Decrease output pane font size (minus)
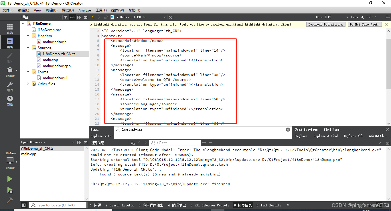This screenshot has width=391, height=211. pos(211,143)
